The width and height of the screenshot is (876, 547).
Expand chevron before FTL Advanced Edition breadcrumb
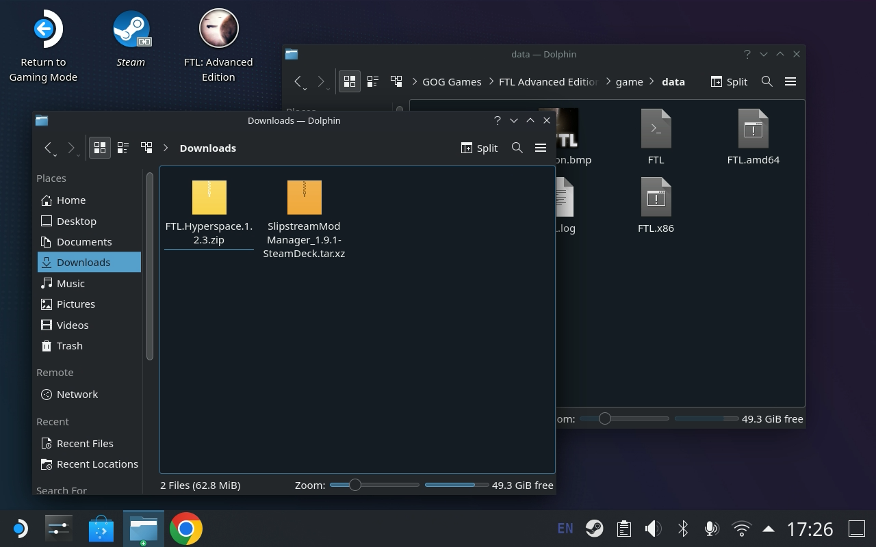(x=491, y=81)
